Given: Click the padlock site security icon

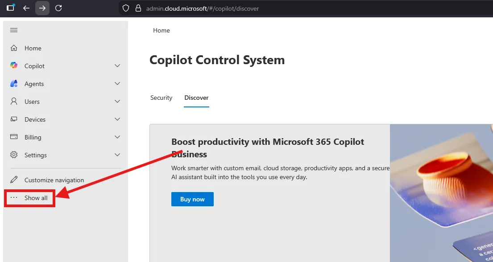Looking at the screenshot, I should pos(138,8).
